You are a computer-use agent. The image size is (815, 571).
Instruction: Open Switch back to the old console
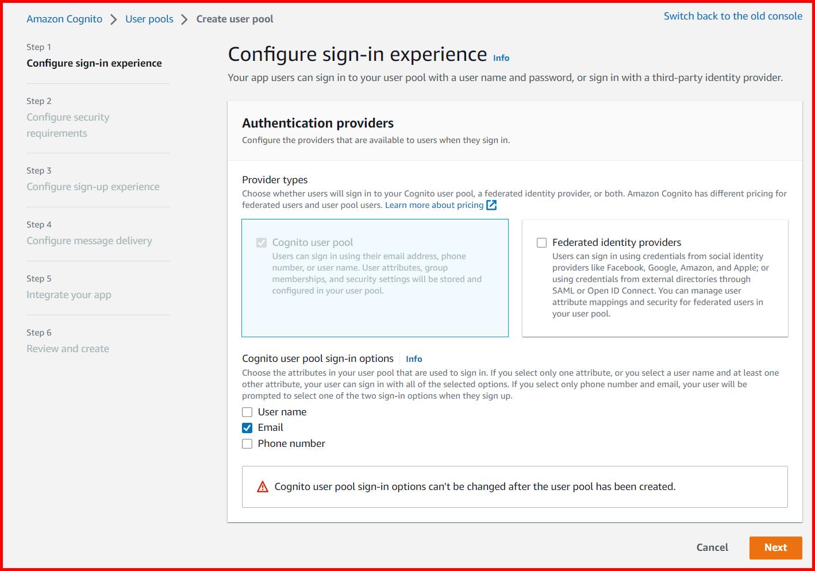click(x=733, y=16)
